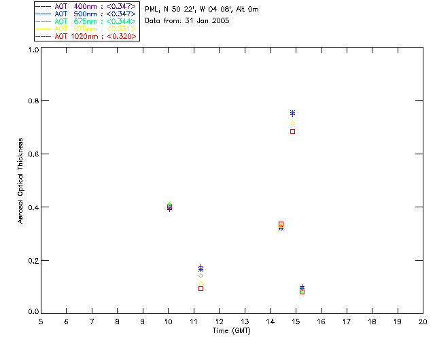Click the x-axis tick label 16
Screen dimensions: 435x348
[x=321, y=322]
